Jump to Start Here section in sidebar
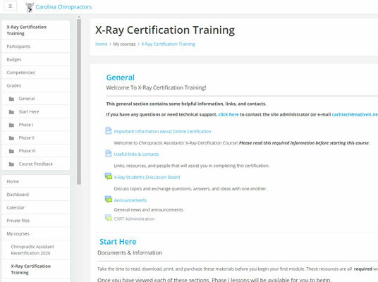 [36, 111]
